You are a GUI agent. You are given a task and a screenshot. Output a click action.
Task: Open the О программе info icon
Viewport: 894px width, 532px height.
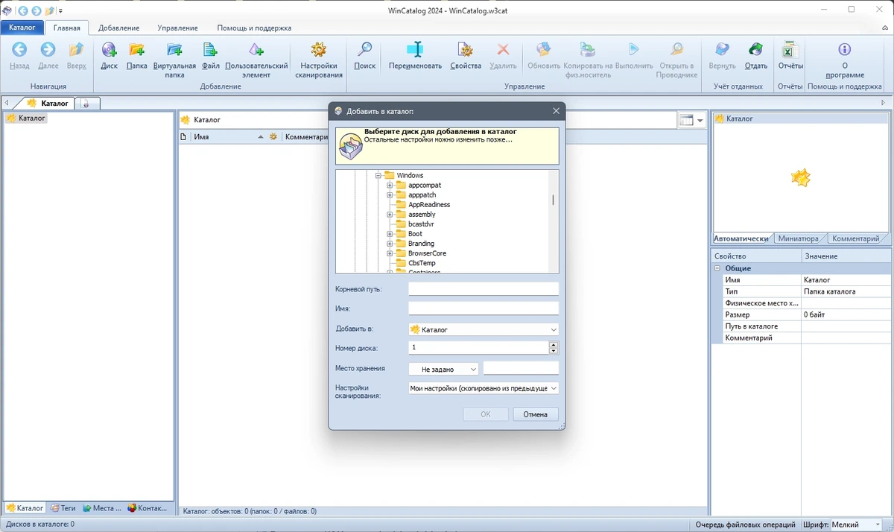[844, 50]
